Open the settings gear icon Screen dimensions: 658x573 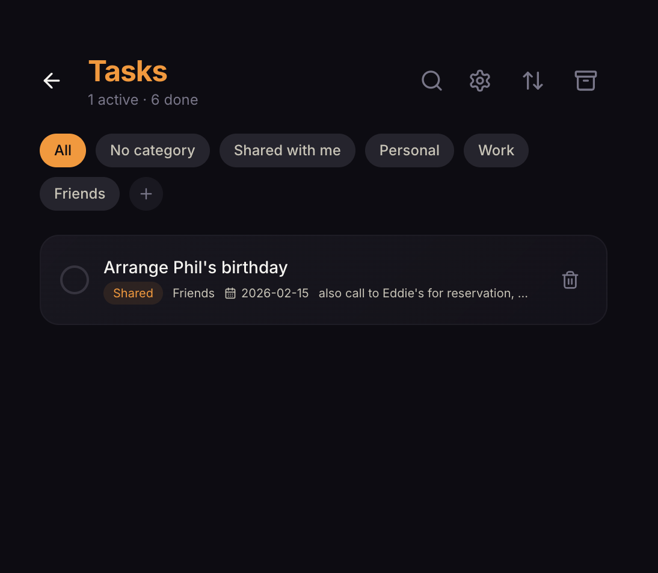tap(479, 80)
